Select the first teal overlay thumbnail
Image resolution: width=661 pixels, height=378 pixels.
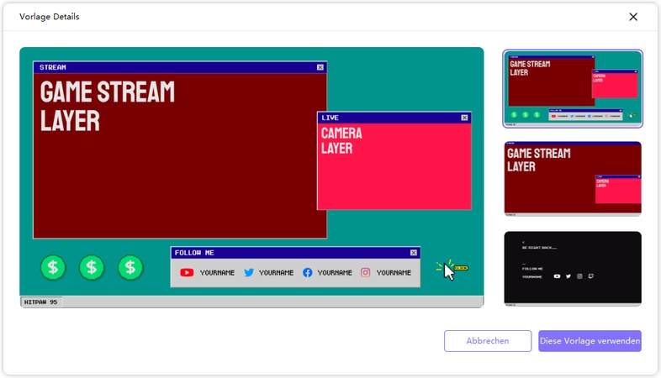[x=573, y=88]
